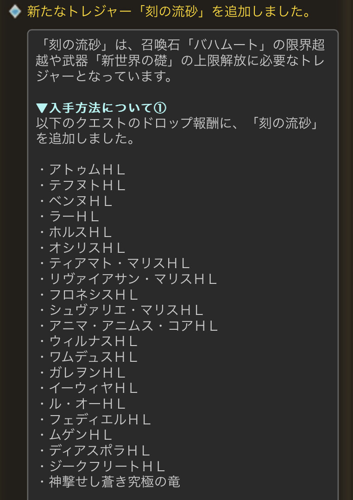Select the オシリスHL list item
The image size is (353, 500).
click(82, 248)
